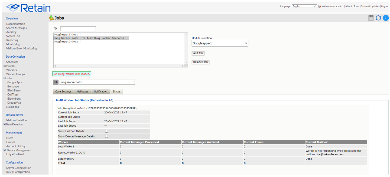The width and height of the screenshot is (390, 177).
Task: Click the save floppy disk icon
Action: click(x=371, y=18)
